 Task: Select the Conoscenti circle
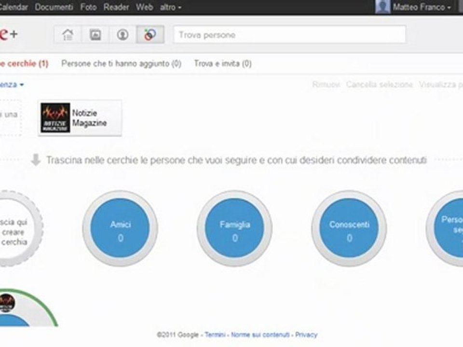click(x=349, y=228)
